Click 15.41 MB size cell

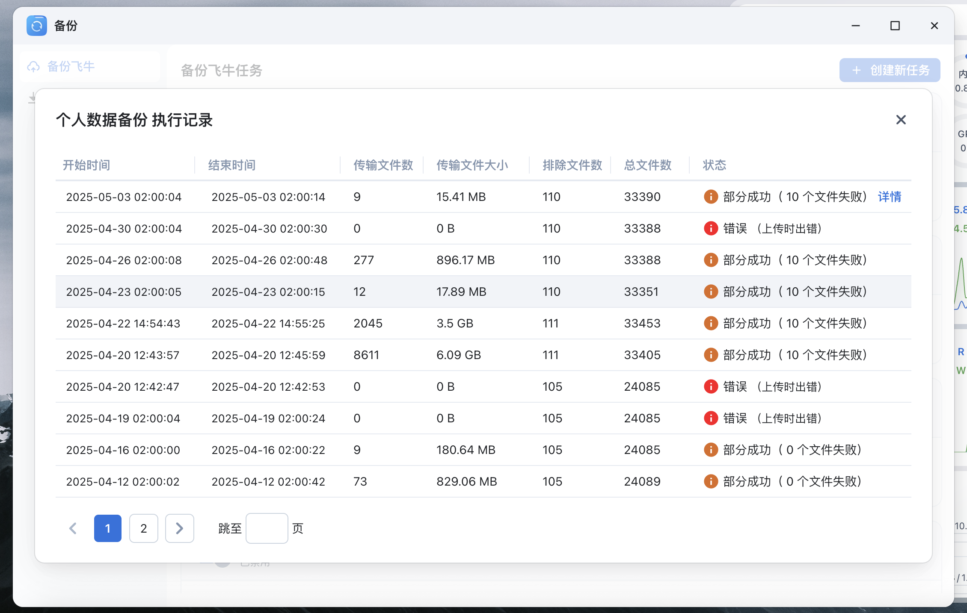coord(461,197)
